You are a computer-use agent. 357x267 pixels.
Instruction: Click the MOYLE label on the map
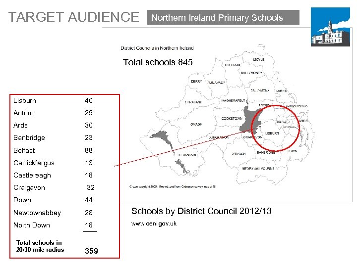tap(259, 59)
